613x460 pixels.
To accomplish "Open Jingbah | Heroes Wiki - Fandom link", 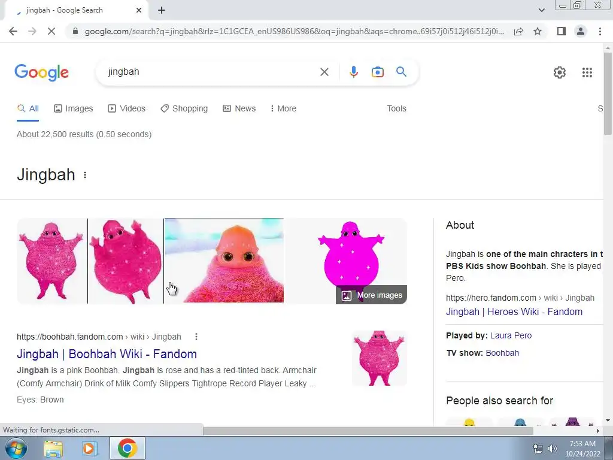I will click(x=514, y=311).
